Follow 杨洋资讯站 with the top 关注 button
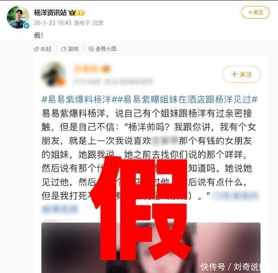 [x=255, y=13]
